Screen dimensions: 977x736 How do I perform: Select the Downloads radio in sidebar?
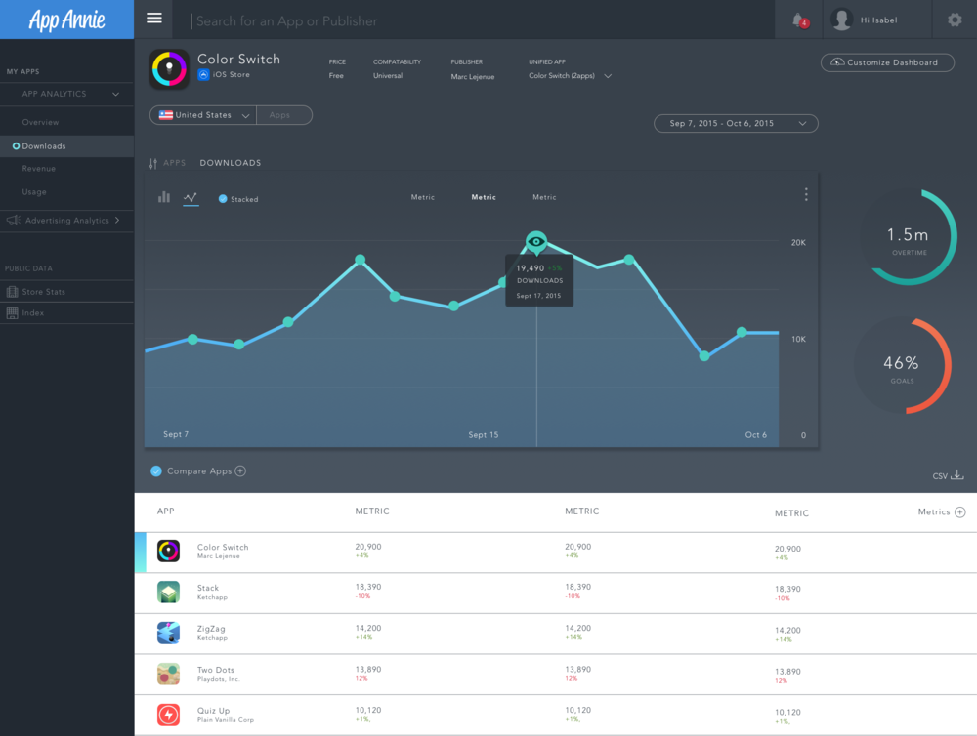(x=17, y=146)
